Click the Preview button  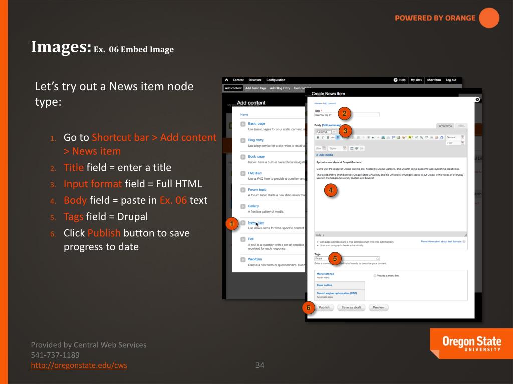pyautogui.click(x=379, y=307)
